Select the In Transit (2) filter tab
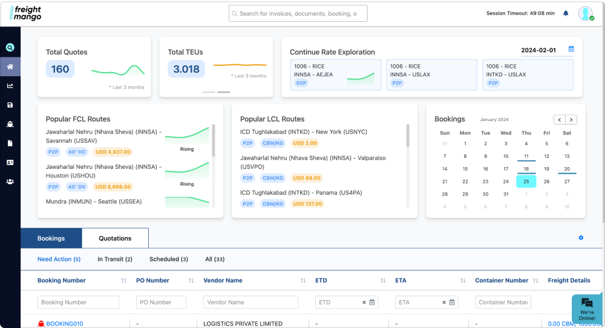The height and width of the screenshot is (328, 605). 115,259
